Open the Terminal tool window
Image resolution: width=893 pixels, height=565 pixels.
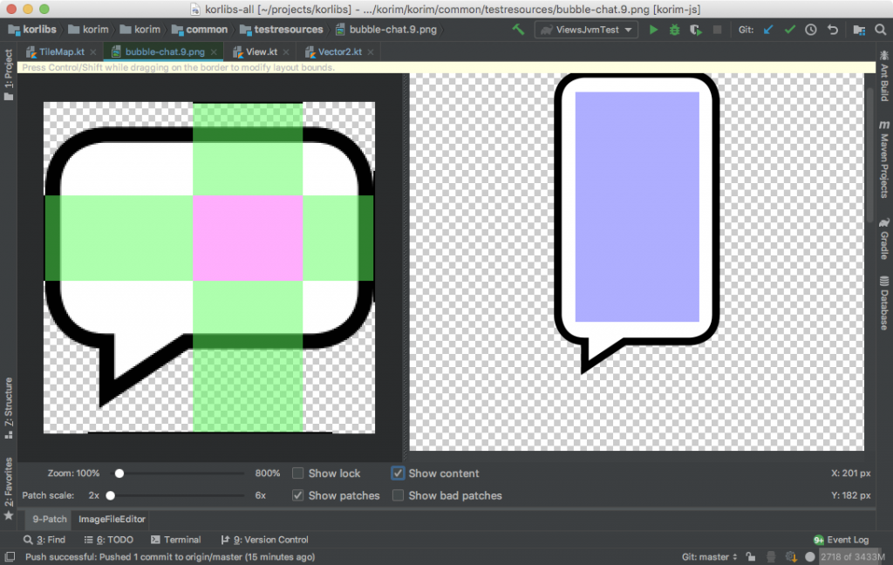tap(176, 540)
